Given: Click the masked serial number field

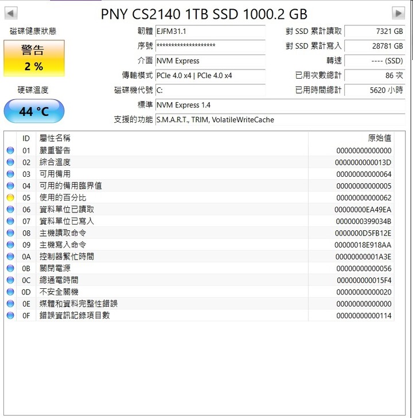Looking at the screenshot, I should tap(211, 46).
